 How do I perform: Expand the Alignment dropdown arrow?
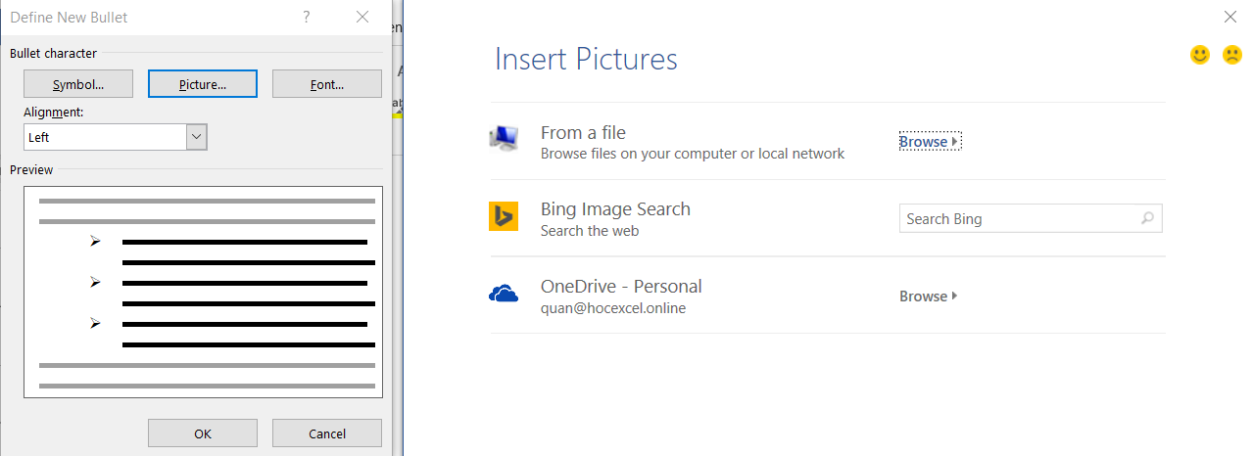pos(197,137)
